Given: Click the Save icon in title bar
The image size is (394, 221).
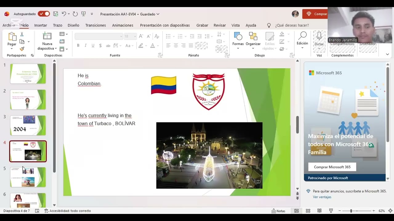Looking at the screenshot, I should coord(56,14).
